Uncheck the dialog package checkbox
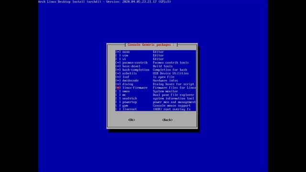Image resolution: width=306 pixels, height=172 pixels. 118,84
